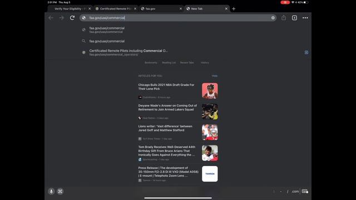Image resolution: width=356 pixels, height=200 pixels.
Task: Tap the Wi-Fi status icon
Action: 293,2
